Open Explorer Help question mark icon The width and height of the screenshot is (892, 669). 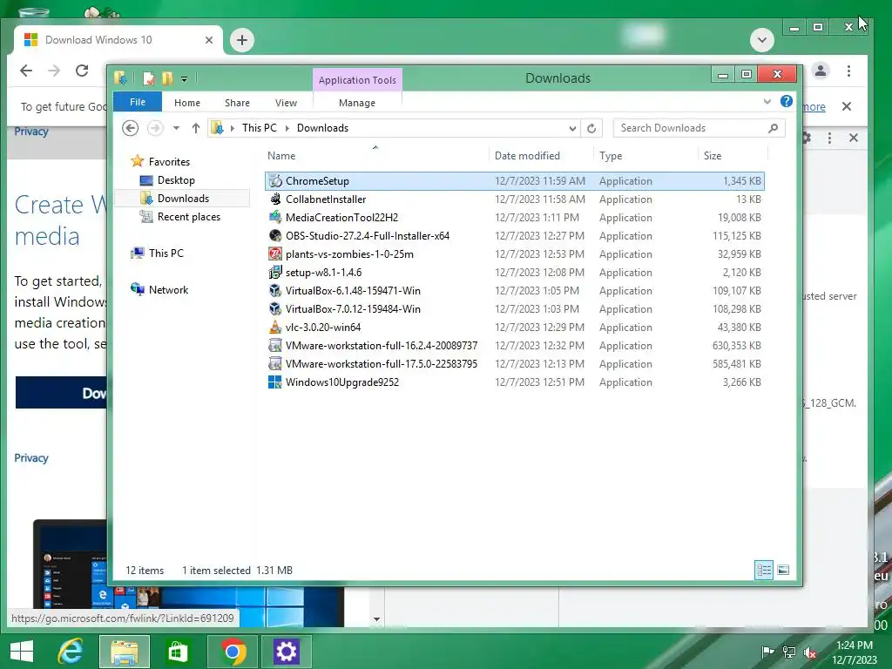pyautogui.click(x=787, y=101)
